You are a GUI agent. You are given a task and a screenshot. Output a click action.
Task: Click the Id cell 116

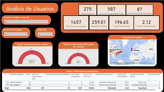click(7, 82)
